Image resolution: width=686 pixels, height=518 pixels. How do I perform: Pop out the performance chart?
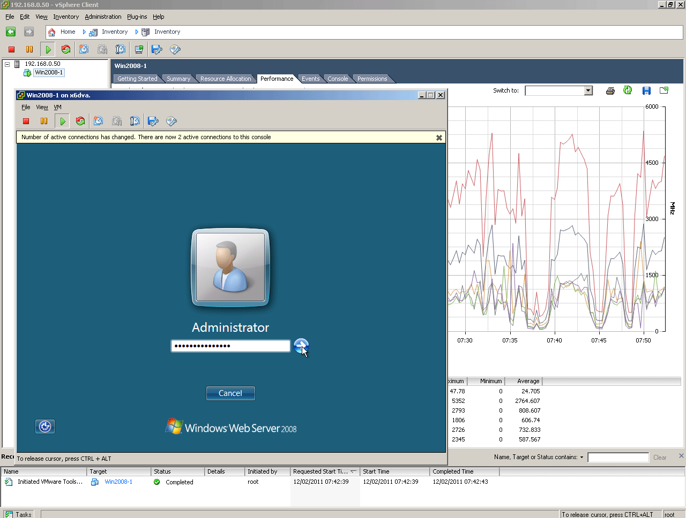click(x=664, y=90)
